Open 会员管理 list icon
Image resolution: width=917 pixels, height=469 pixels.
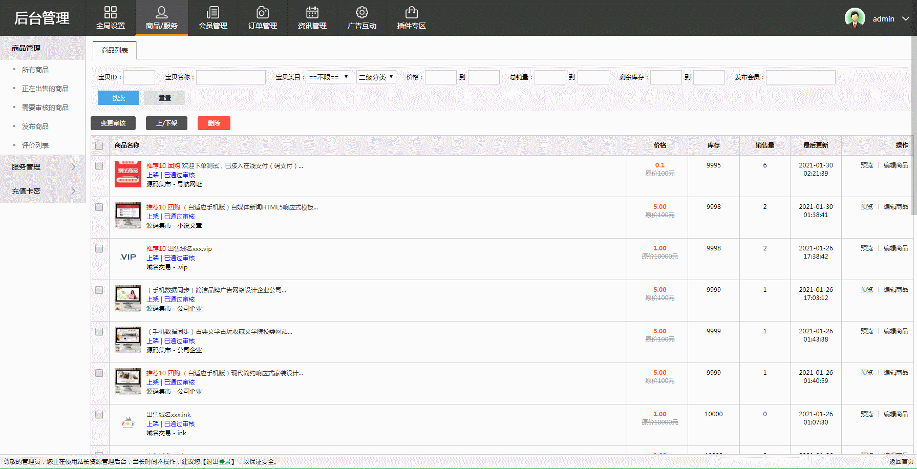pyautogui.click(x=213, y=12)
